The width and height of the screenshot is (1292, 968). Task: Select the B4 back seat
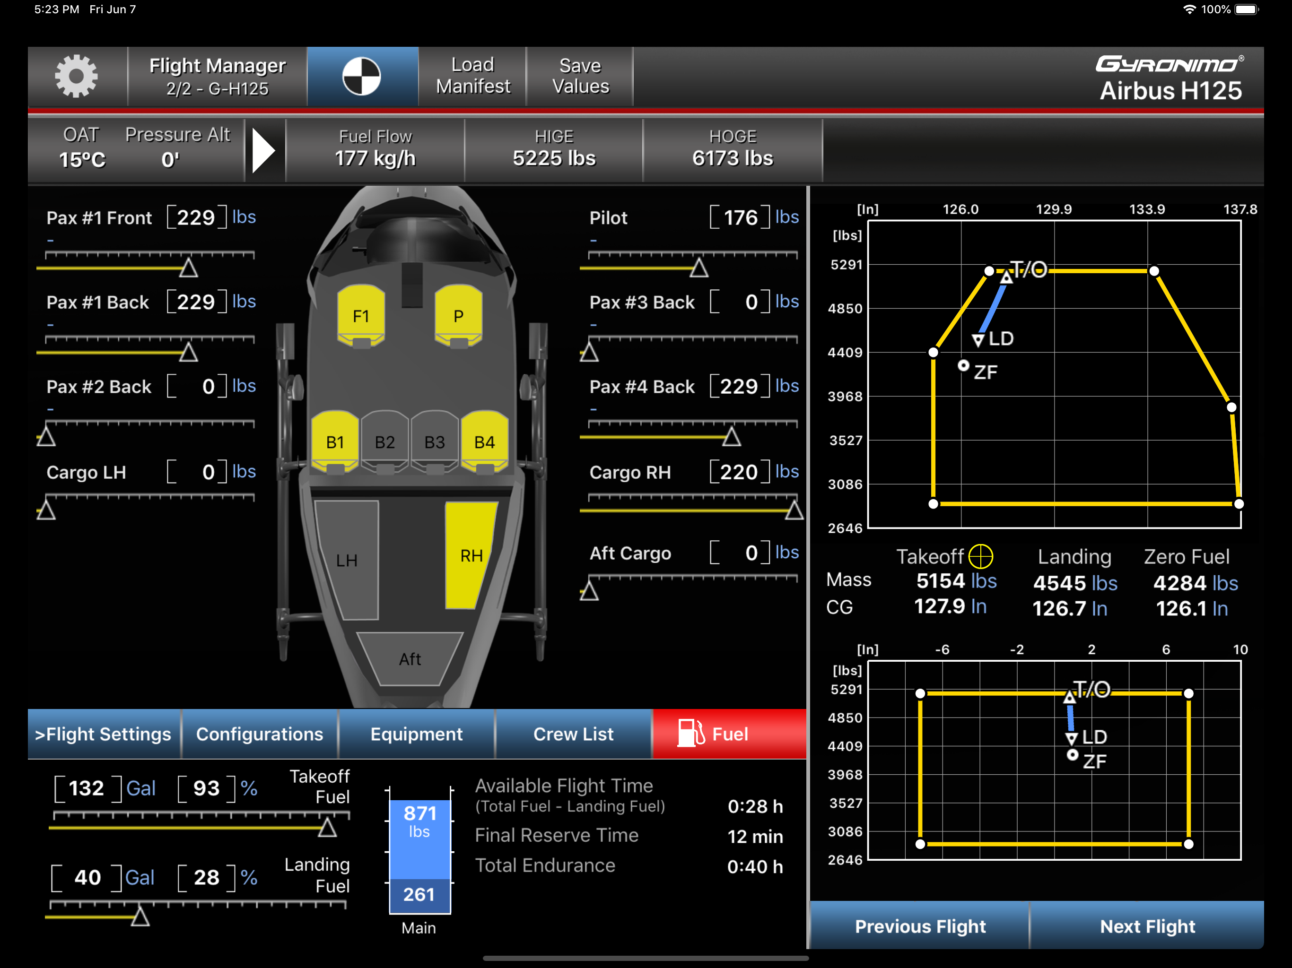[x=484, y=442]
